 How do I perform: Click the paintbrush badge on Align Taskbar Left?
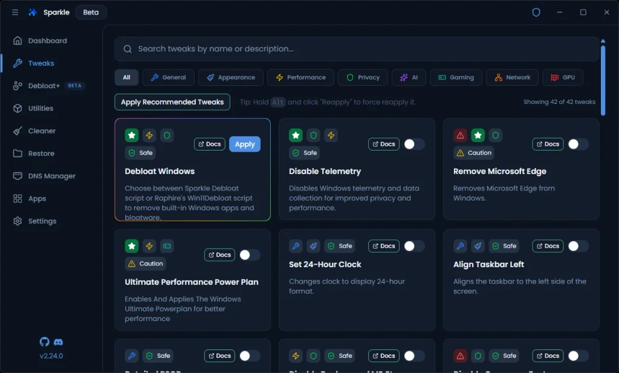(478, 246)
